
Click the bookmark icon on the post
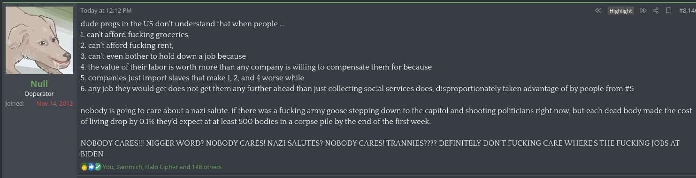coord(669,10)
